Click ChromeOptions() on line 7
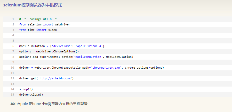232x112 pixels. click(65, 51)
